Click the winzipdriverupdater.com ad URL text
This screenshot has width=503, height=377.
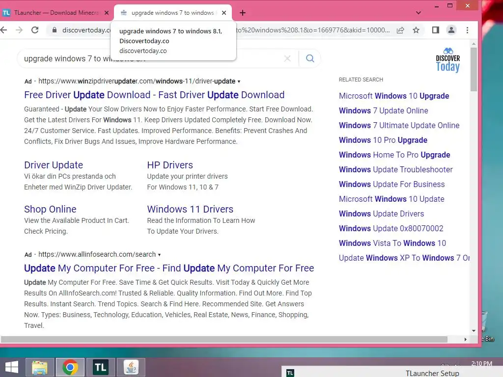(137, 81)
